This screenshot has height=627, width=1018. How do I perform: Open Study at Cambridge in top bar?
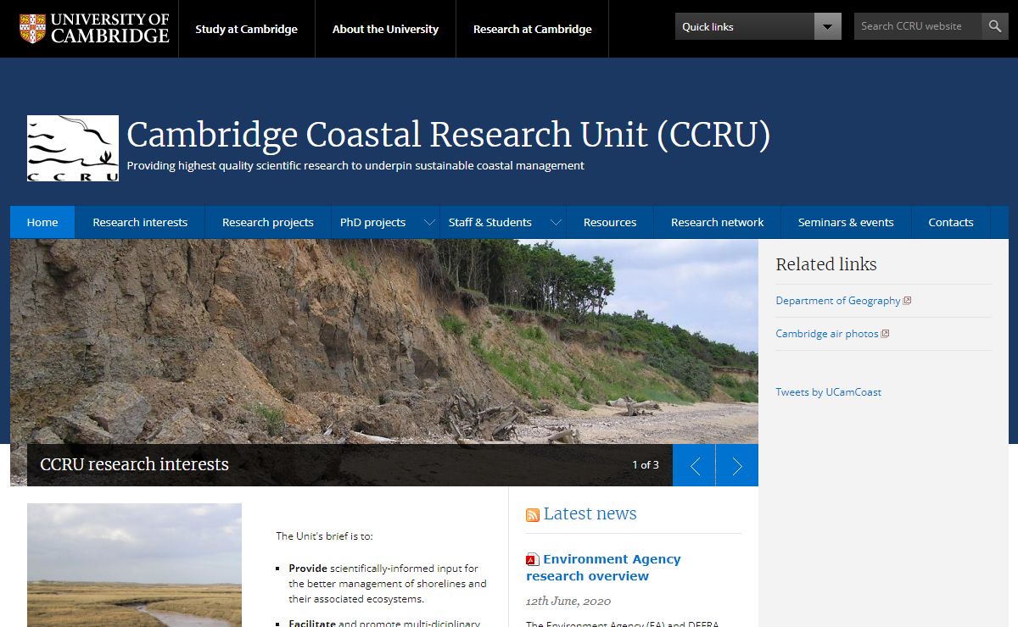coord(246,29)
